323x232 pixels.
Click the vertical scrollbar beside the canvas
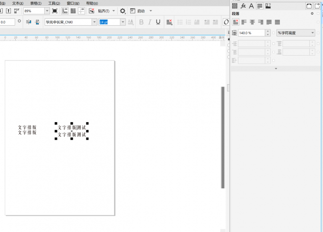click(222, 137)
